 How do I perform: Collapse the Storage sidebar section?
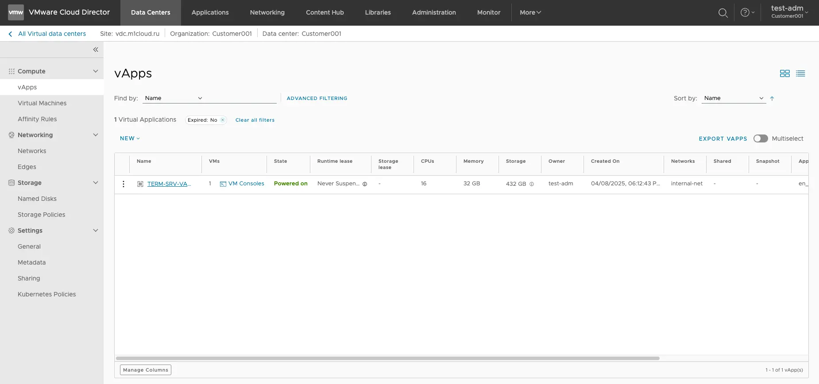point(96,183)
